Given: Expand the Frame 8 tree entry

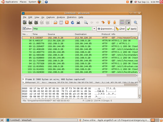Looking at the screenshot, I should [23, 79].
